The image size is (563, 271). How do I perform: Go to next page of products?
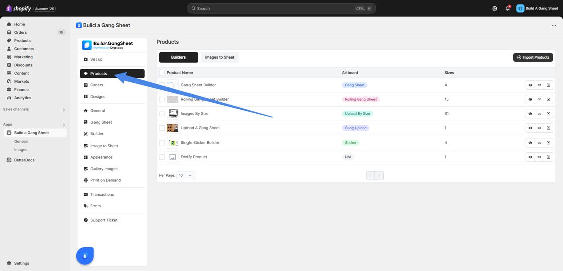[380, 175]
